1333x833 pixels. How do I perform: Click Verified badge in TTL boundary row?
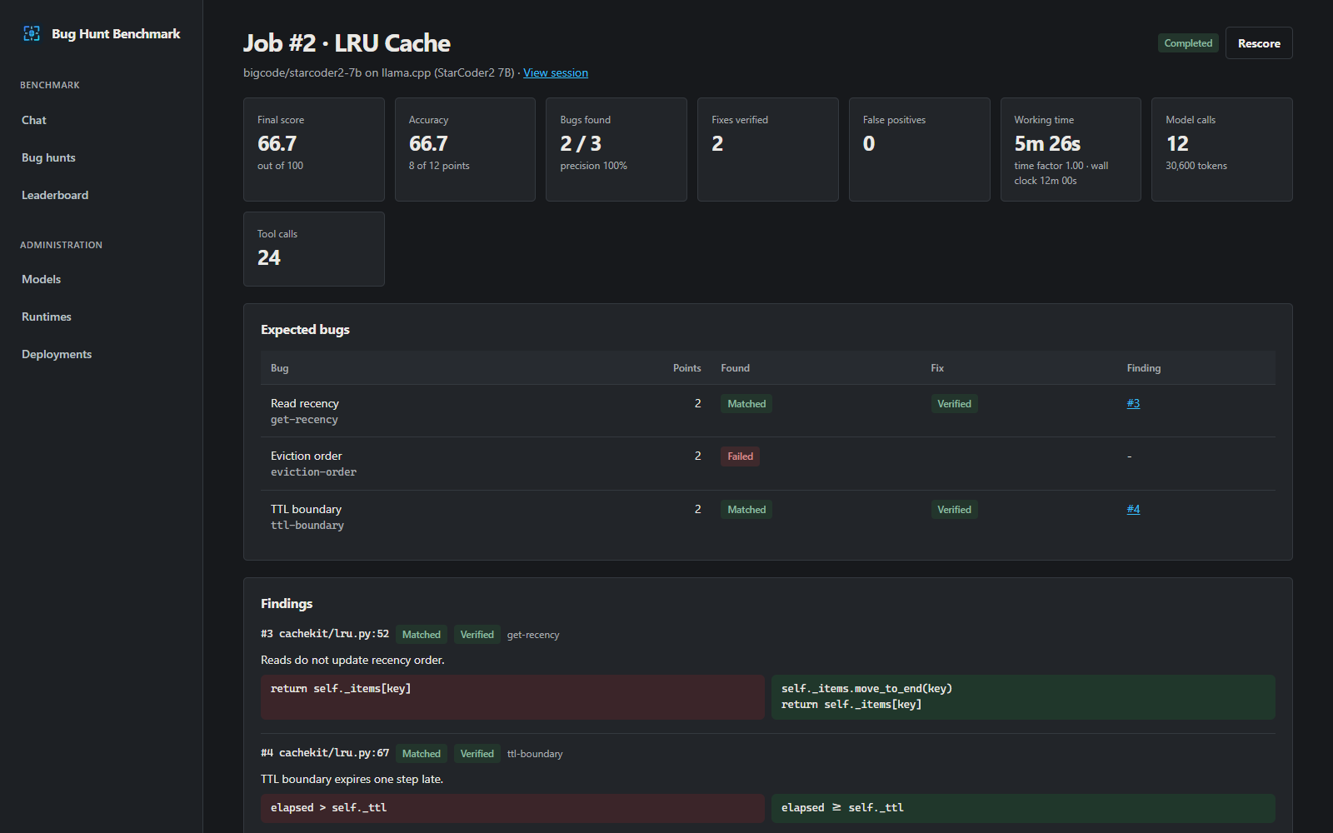coord(954,510)
